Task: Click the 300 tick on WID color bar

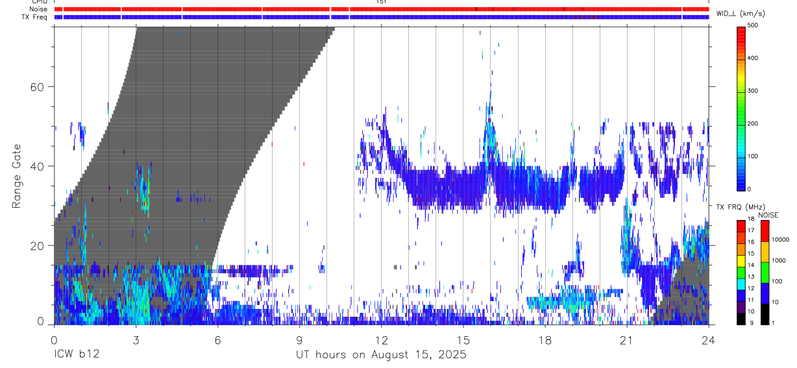Action: pyautogui.click(x=753, y=91)
